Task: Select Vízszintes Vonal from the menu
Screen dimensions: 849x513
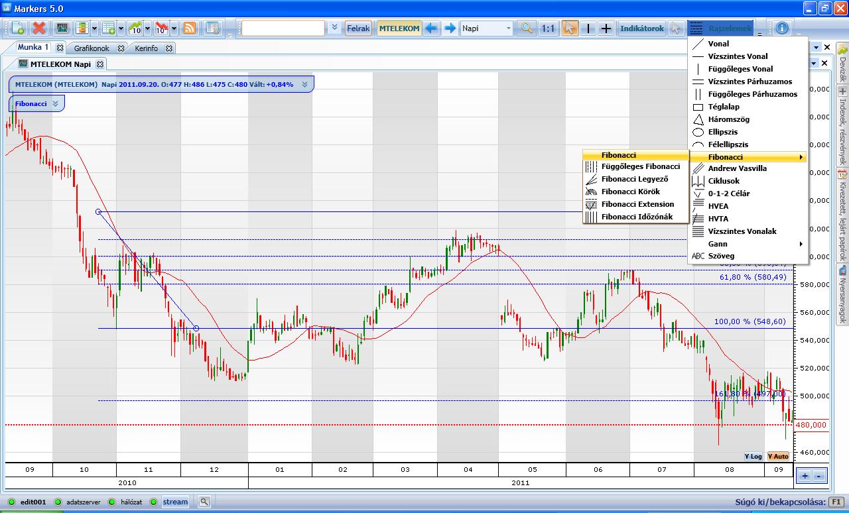Action: pyautogui.click(x=748, y=56)
